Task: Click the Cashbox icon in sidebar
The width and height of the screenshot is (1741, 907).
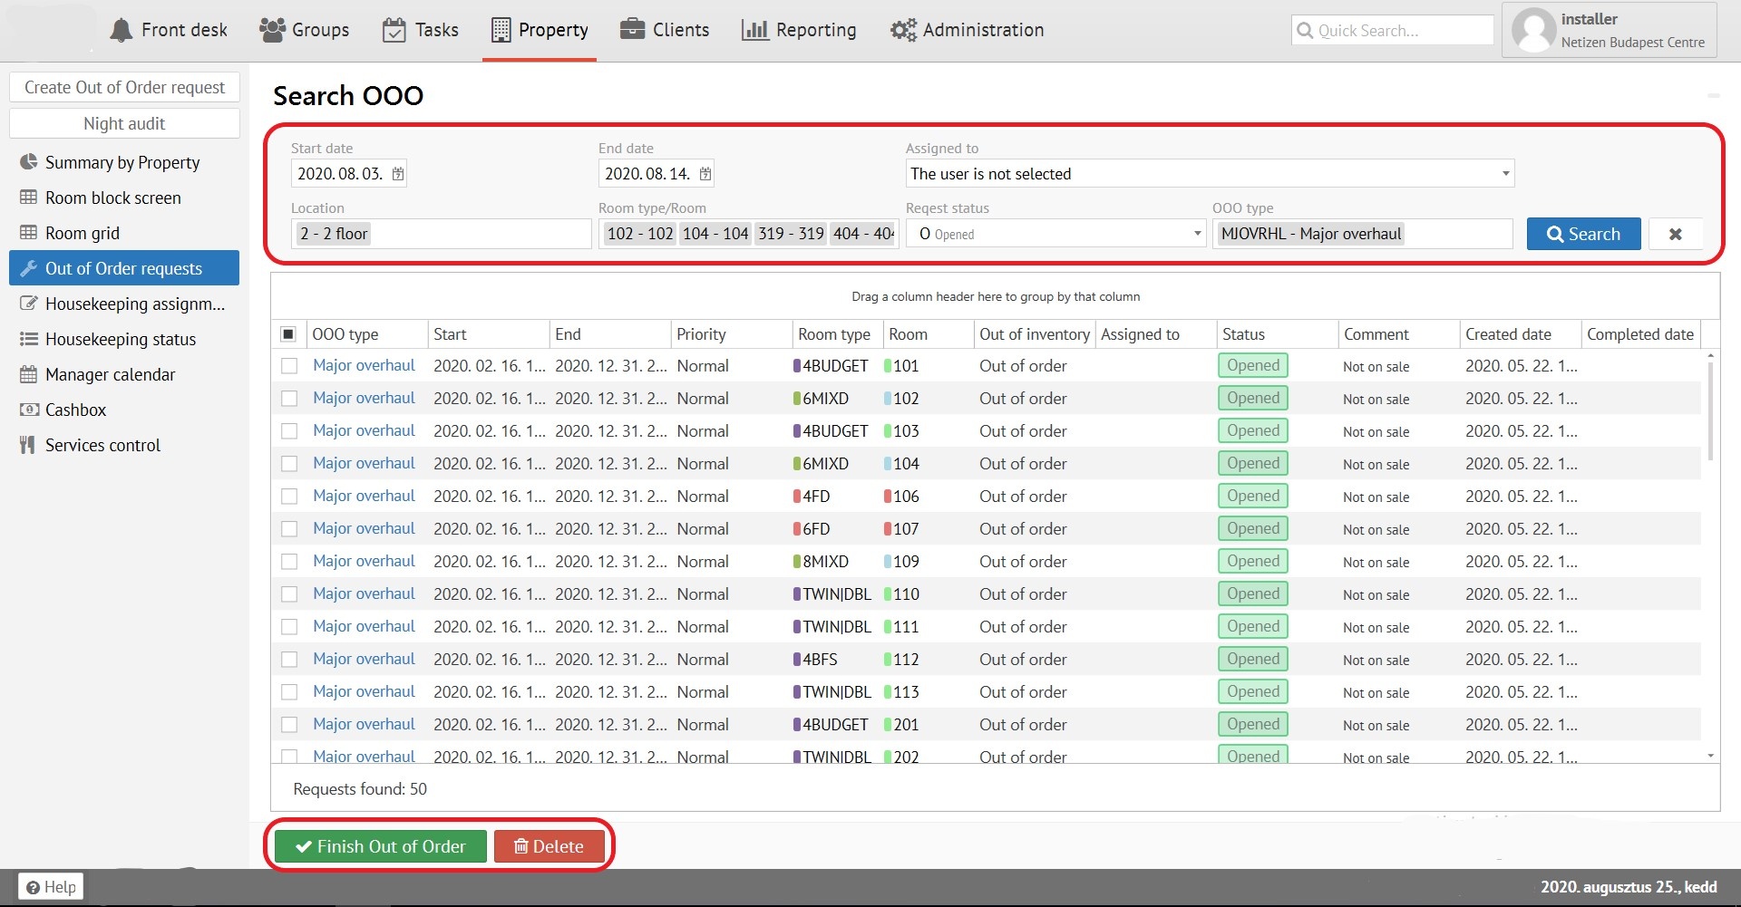Action: click(x=29, y=410)
